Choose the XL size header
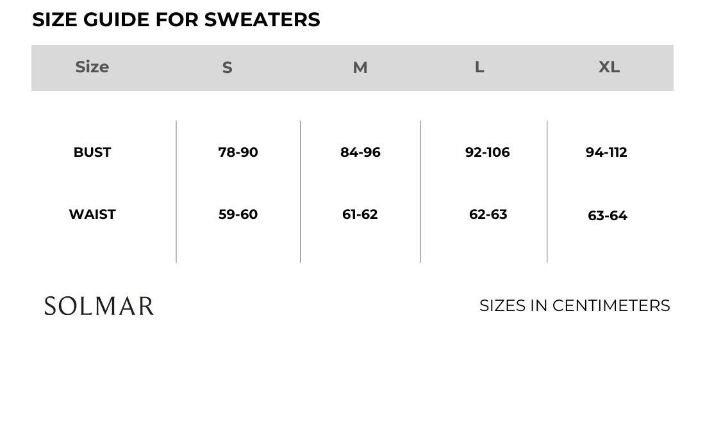The height and width of the screenshot is (448, 705). [609, 67]
